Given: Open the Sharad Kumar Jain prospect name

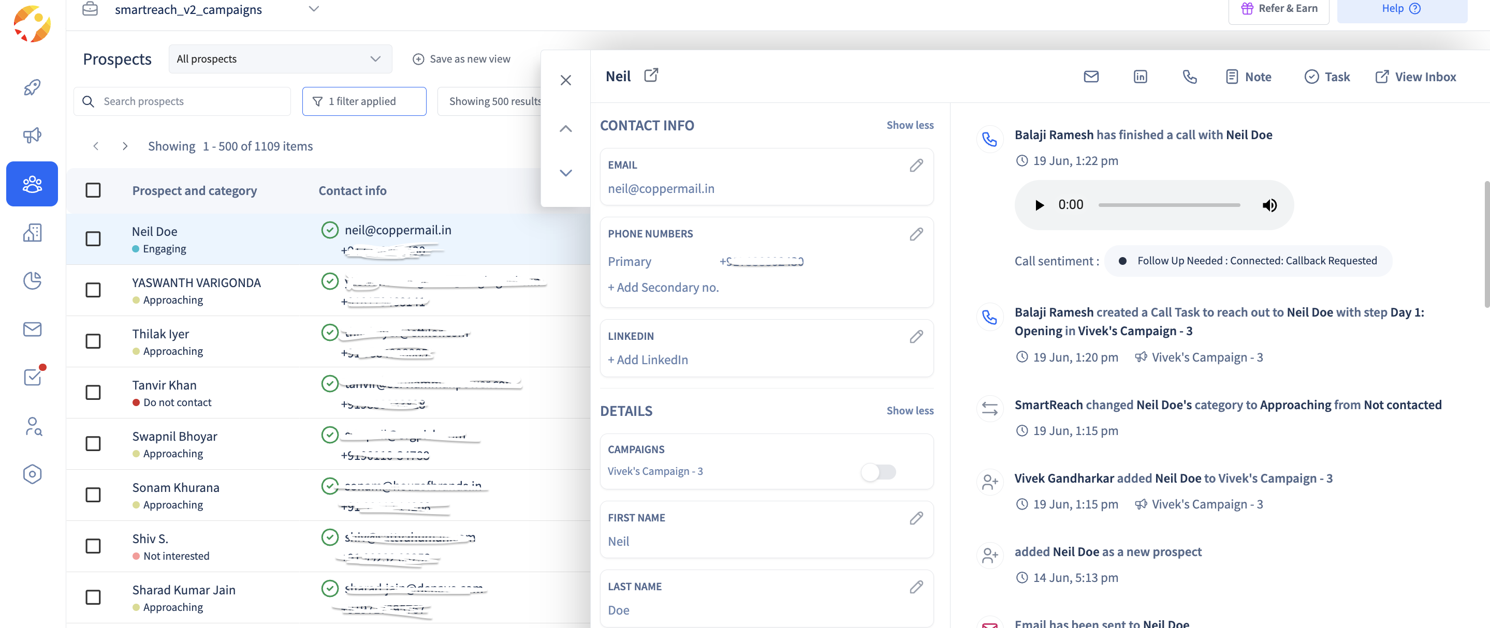Looking at the screenshot, I should coord(183,589).
